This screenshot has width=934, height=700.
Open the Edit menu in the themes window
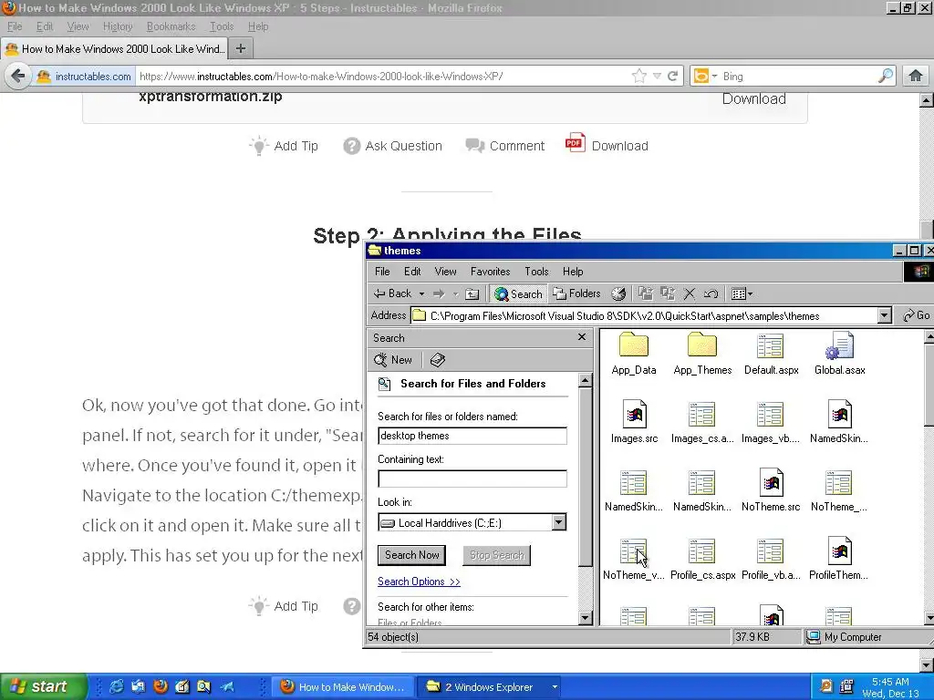pos(412,272)
